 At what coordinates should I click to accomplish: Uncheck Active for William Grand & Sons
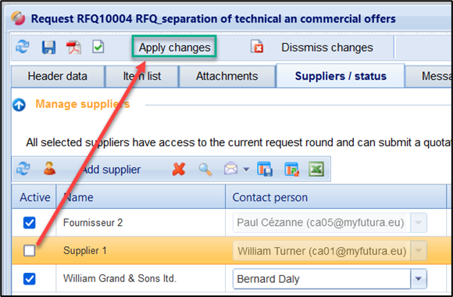point(30,279)
